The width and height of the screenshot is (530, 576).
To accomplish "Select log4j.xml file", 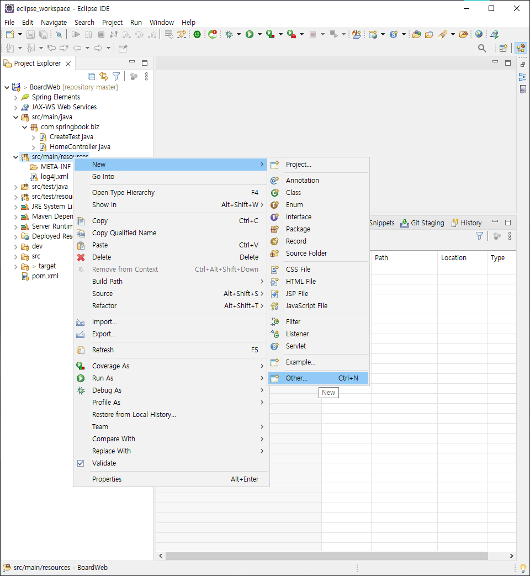I will click(x=54, y=176).
